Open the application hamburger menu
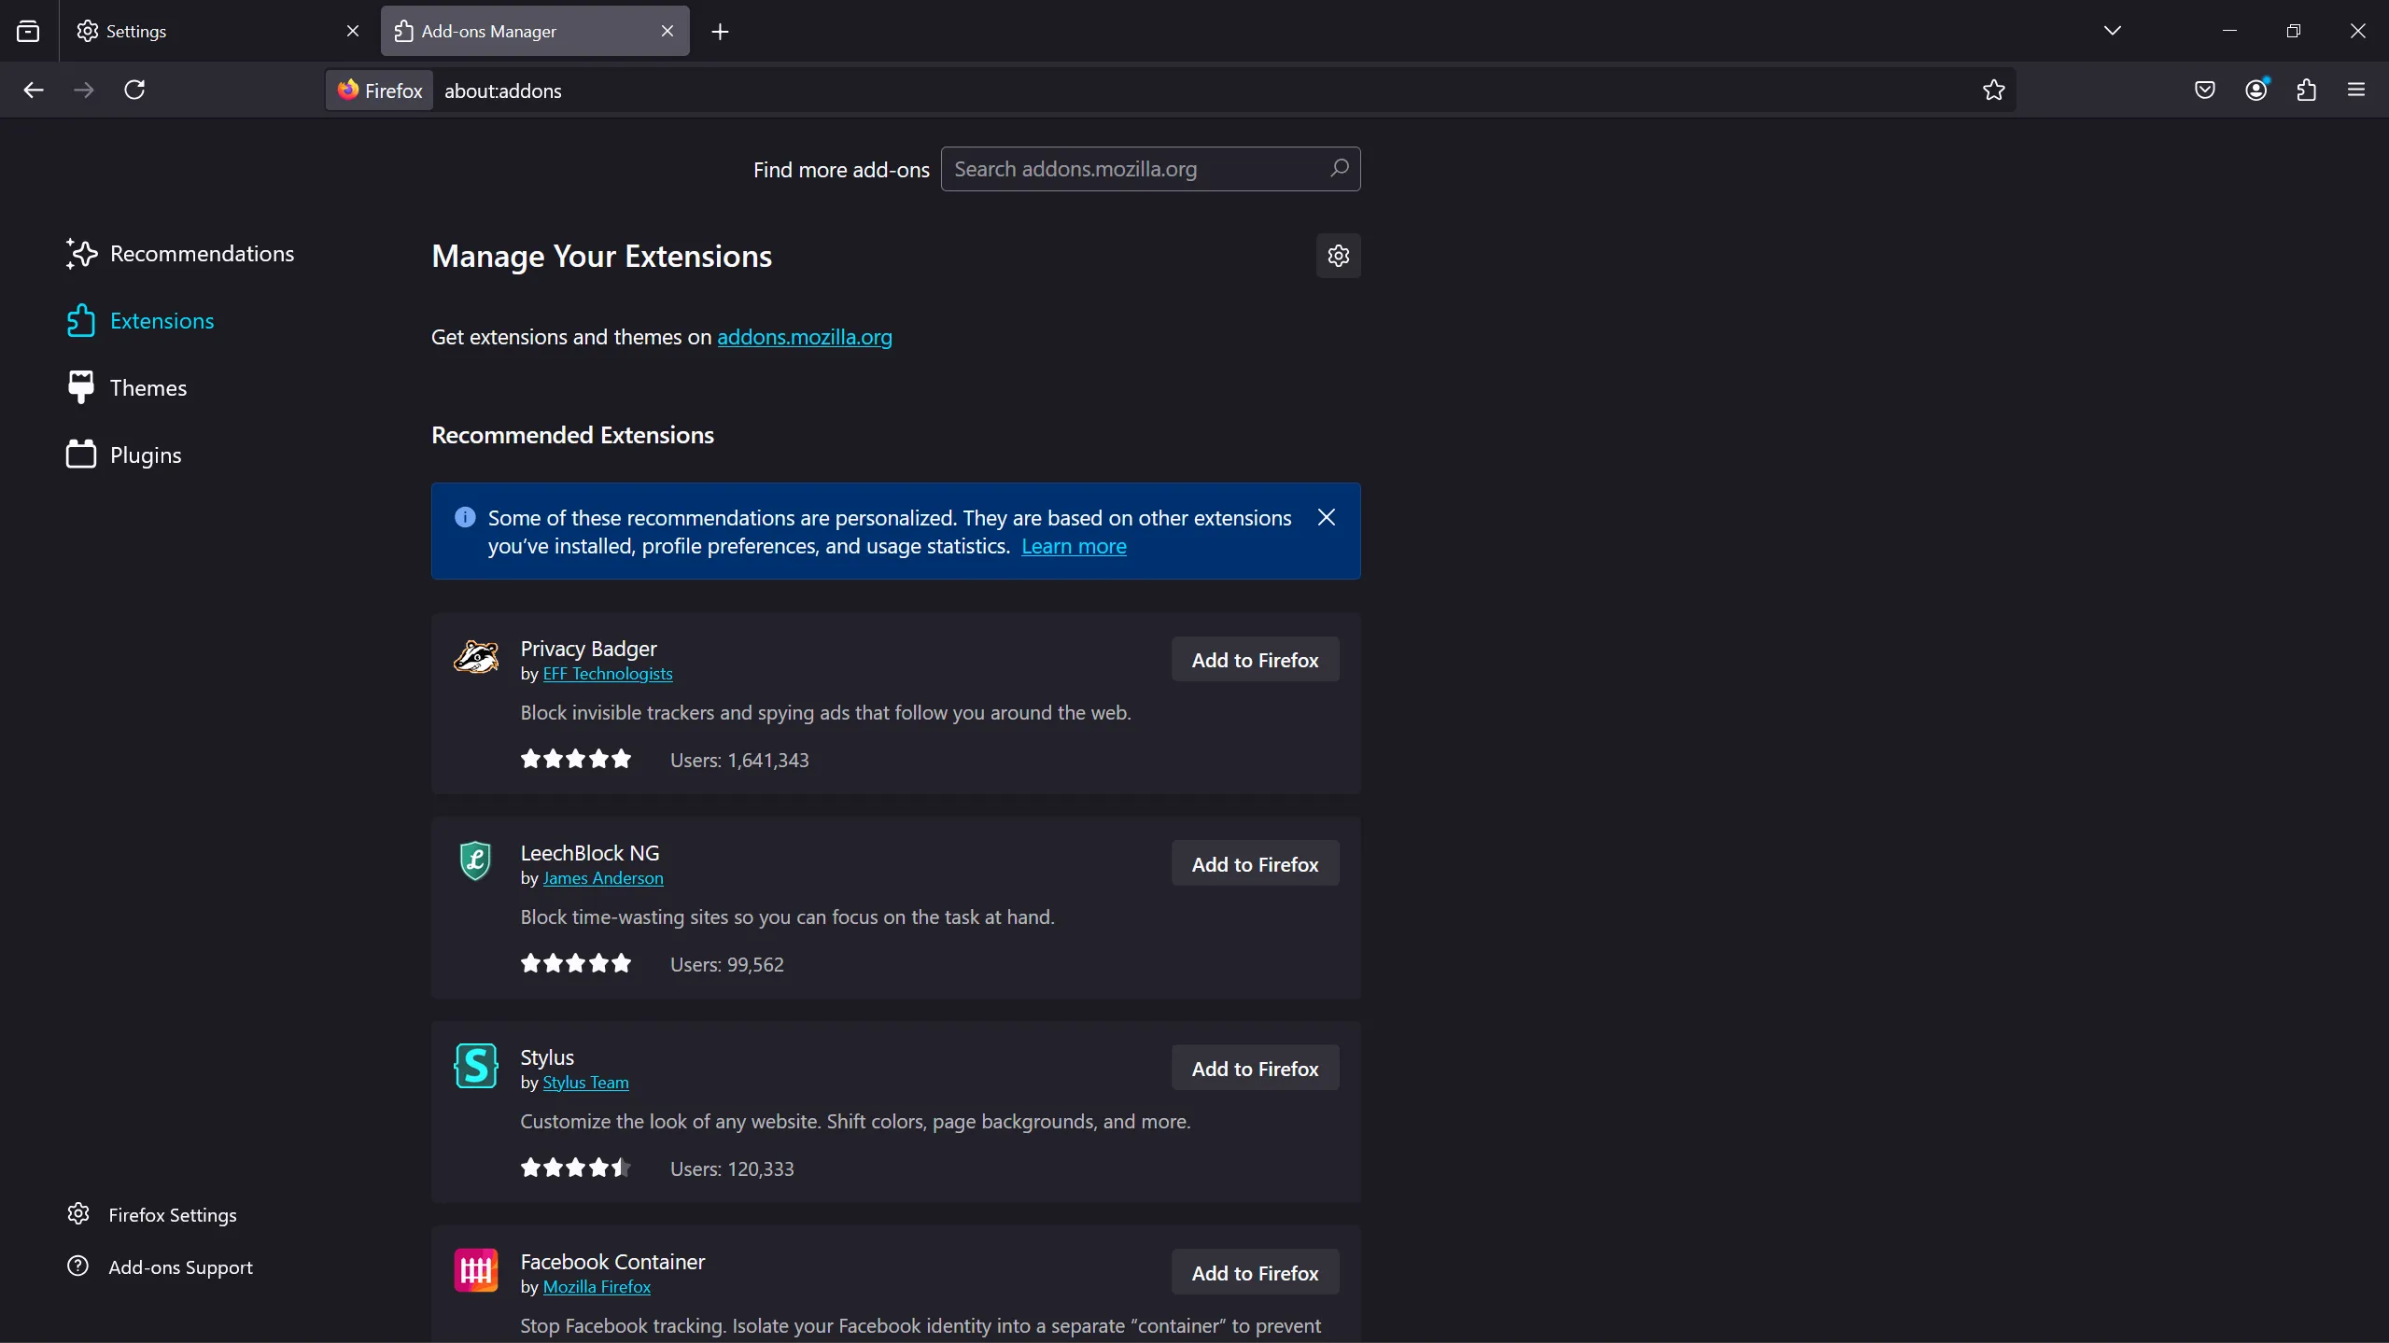2389x1343 pixels. point(2356,91)
